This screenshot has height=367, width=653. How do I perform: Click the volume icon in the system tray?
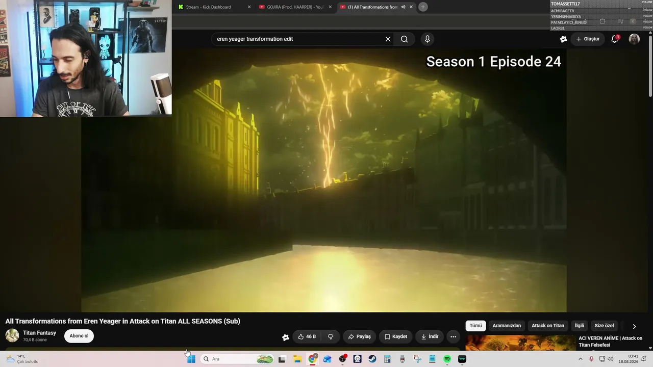point(610,359)
